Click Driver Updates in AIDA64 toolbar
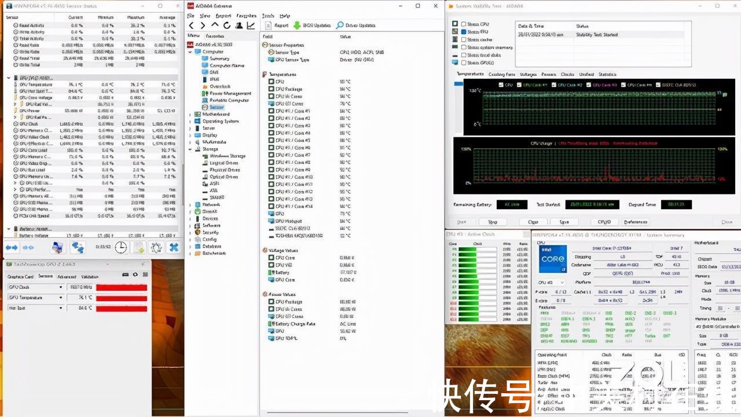741x417 pixels. click(356, 25)
